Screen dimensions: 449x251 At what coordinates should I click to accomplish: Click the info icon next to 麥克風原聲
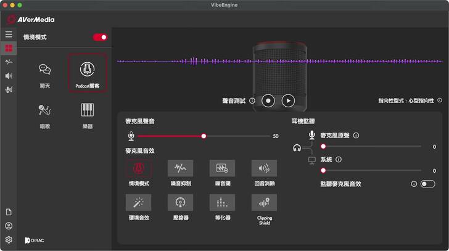356,135
